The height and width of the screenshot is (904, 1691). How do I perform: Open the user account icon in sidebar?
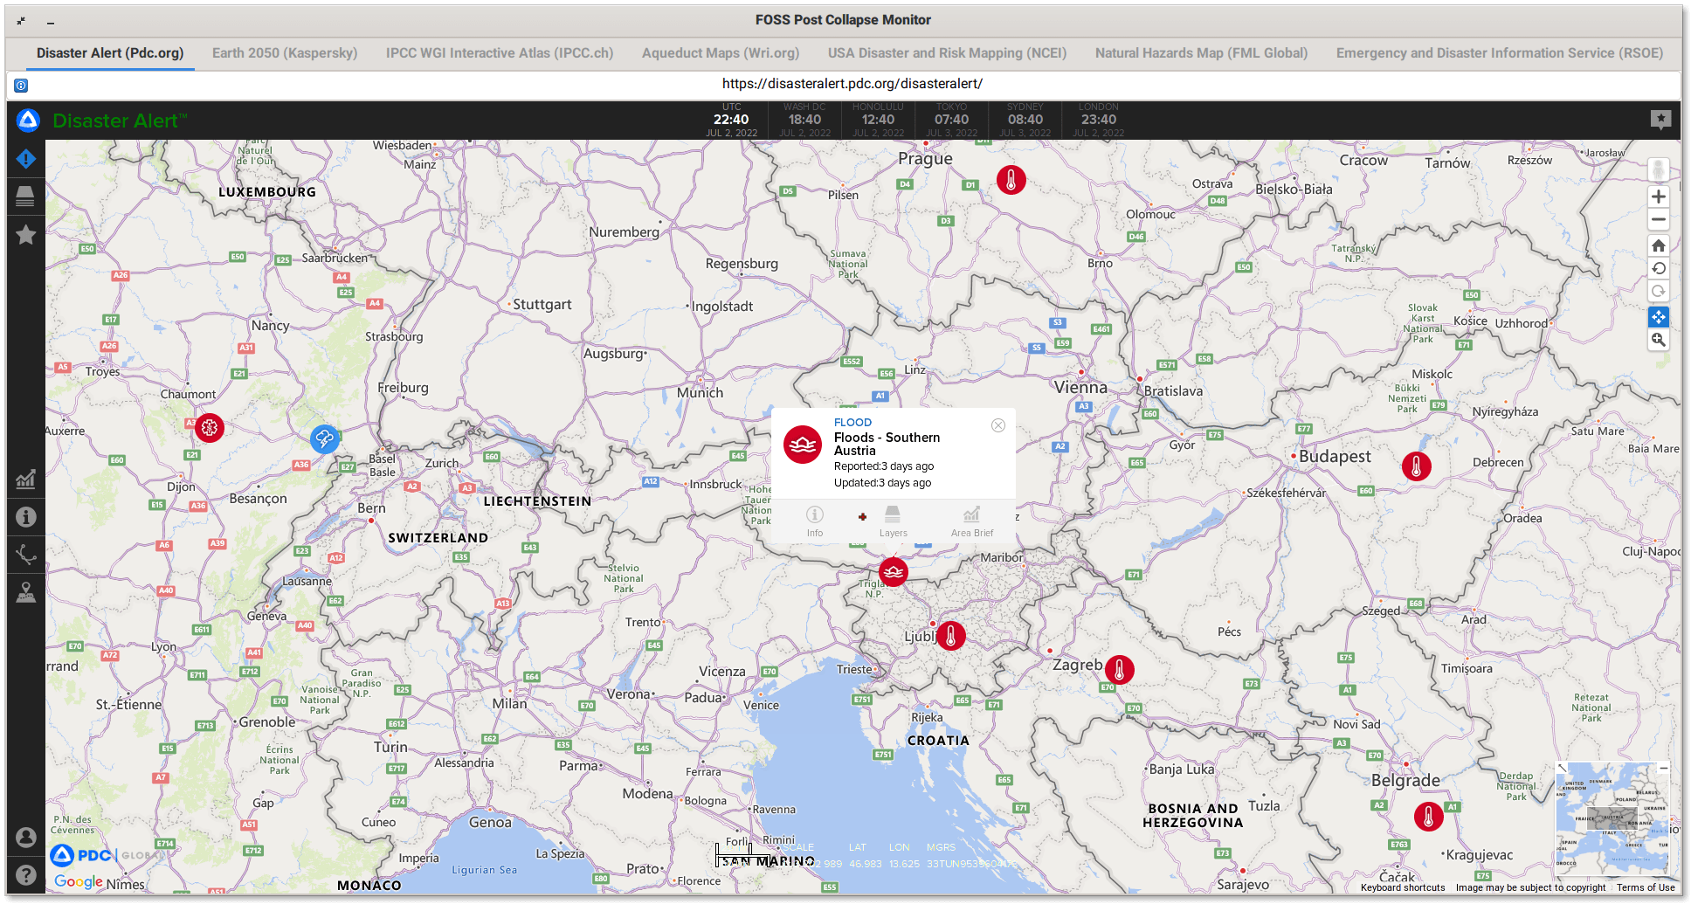pyautogui.click(x=26, y=837)
